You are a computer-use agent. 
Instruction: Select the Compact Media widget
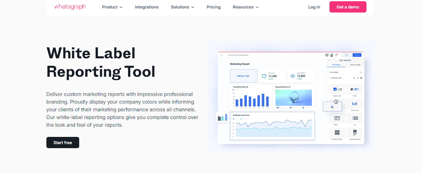337,132
